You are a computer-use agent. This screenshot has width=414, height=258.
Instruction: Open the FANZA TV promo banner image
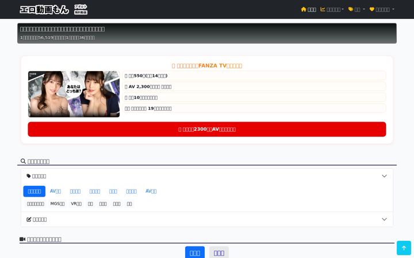point(74,94)
